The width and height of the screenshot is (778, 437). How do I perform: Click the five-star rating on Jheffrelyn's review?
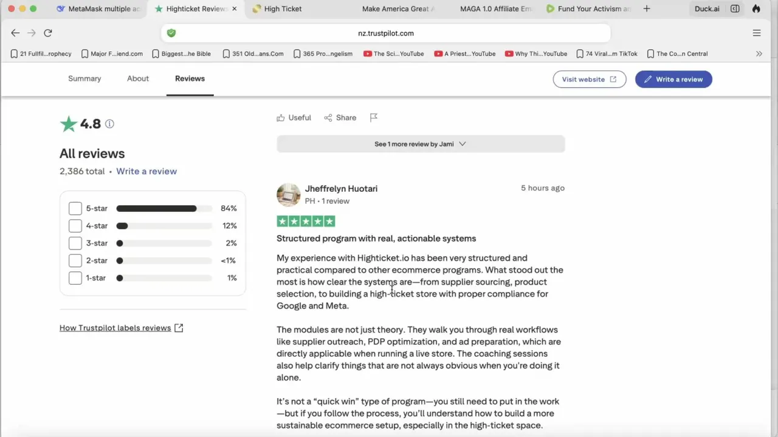click(x=306, y=222)
